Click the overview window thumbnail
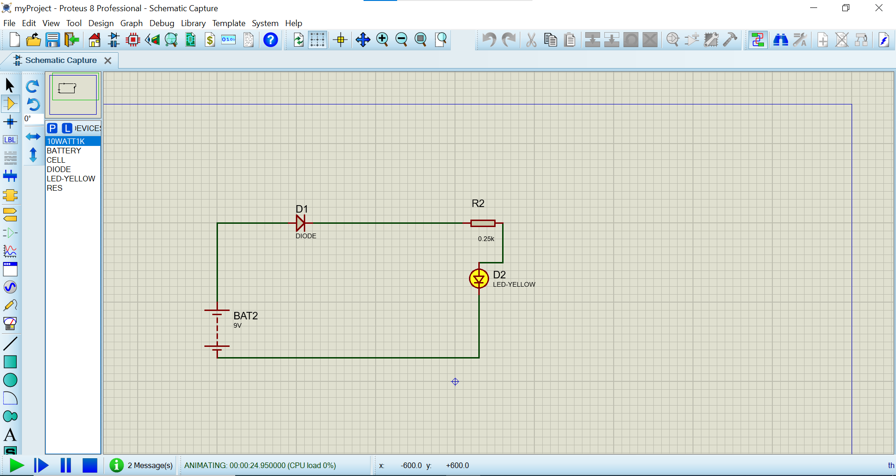Screen dimensions: 896x476 tap(73, 94)
